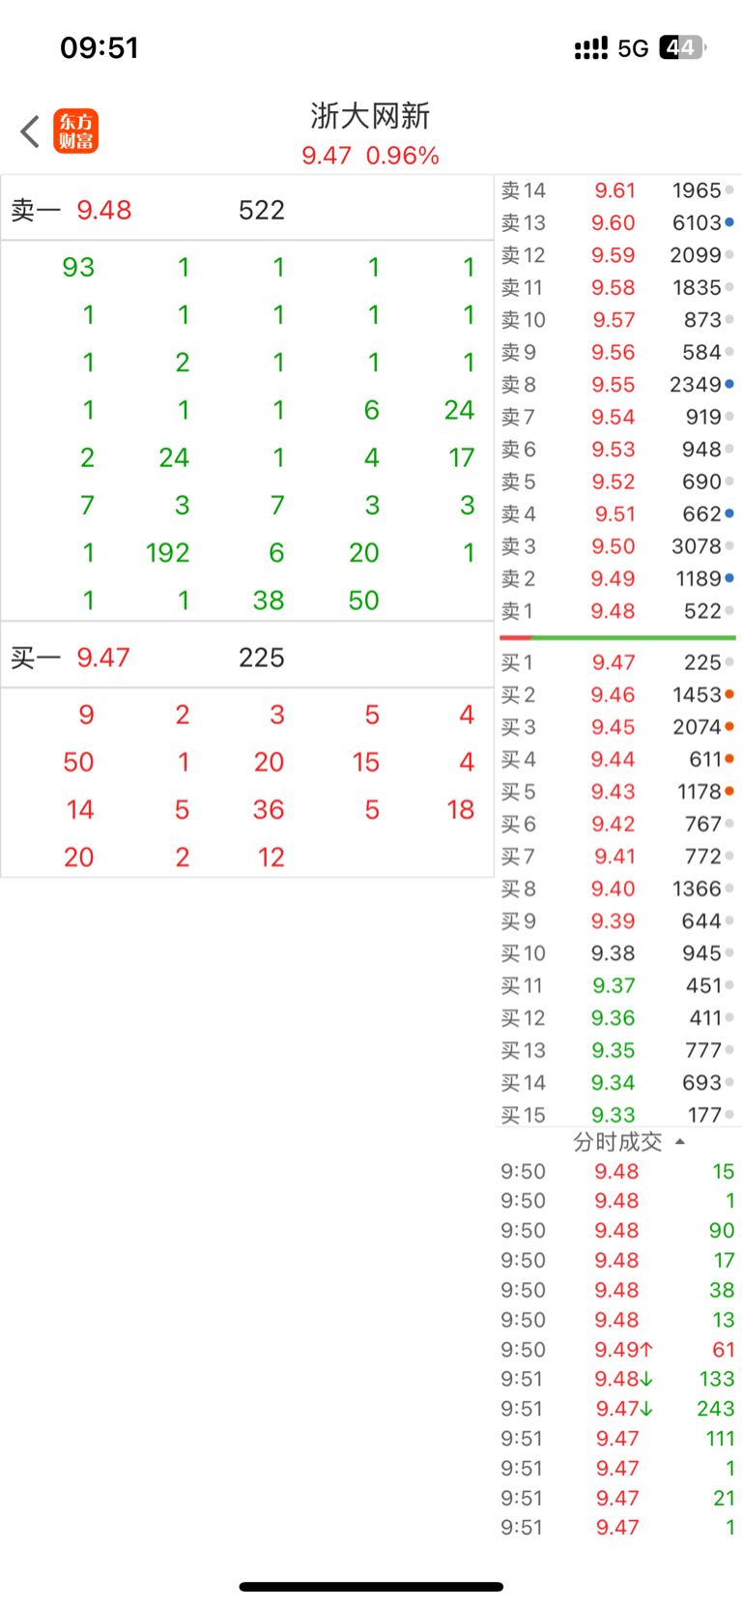Tap the 9:51 9.47 trade of 243
This screenshot has width=742, height=1608.
[618, 1409]
